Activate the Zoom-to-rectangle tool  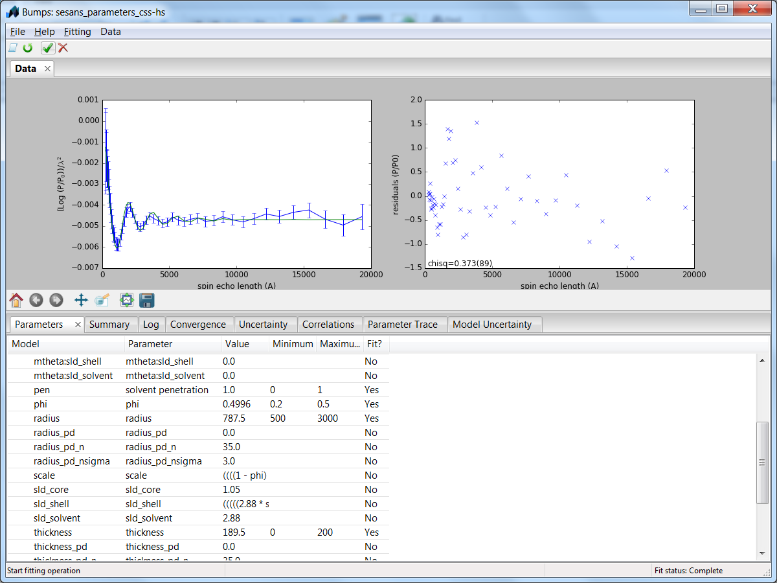click(x=102, y=300)
